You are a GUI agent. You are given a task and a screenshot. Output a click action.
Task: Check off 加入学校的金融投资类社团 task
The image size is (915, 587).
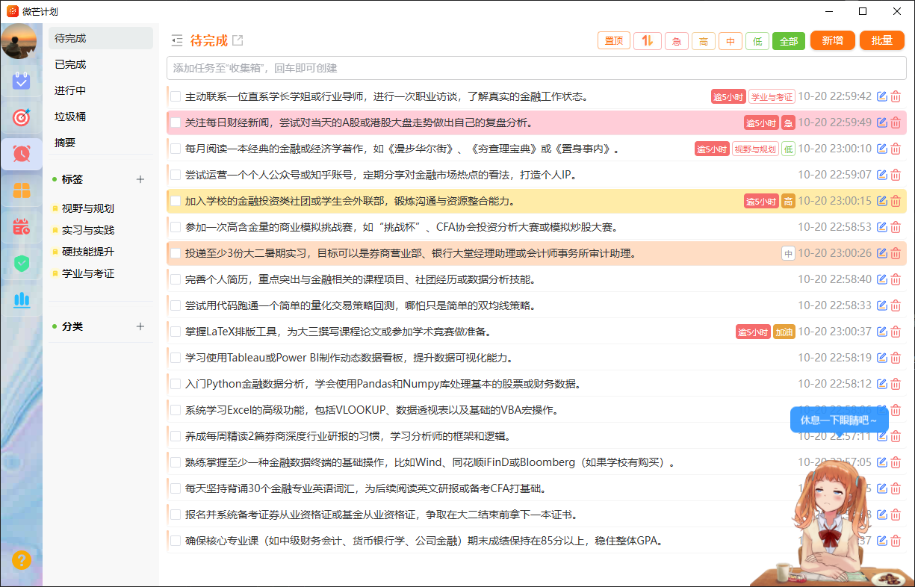tap(176, 201)
